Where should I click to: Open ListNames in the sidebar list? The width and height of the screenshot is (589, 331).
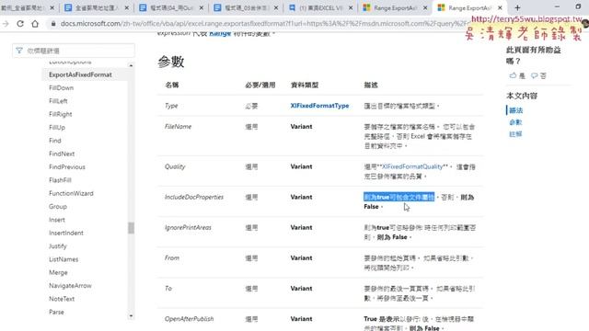tap(64, 259)
